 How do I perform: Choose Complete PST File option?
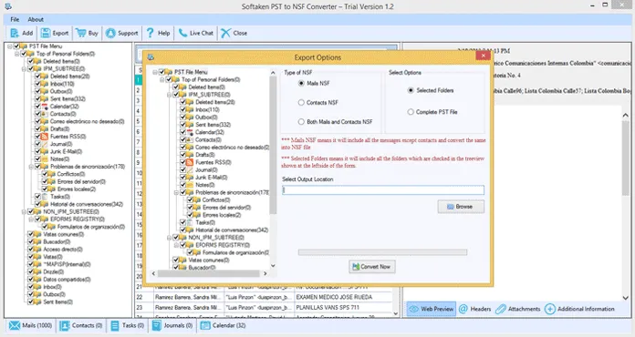coord(411,112)
